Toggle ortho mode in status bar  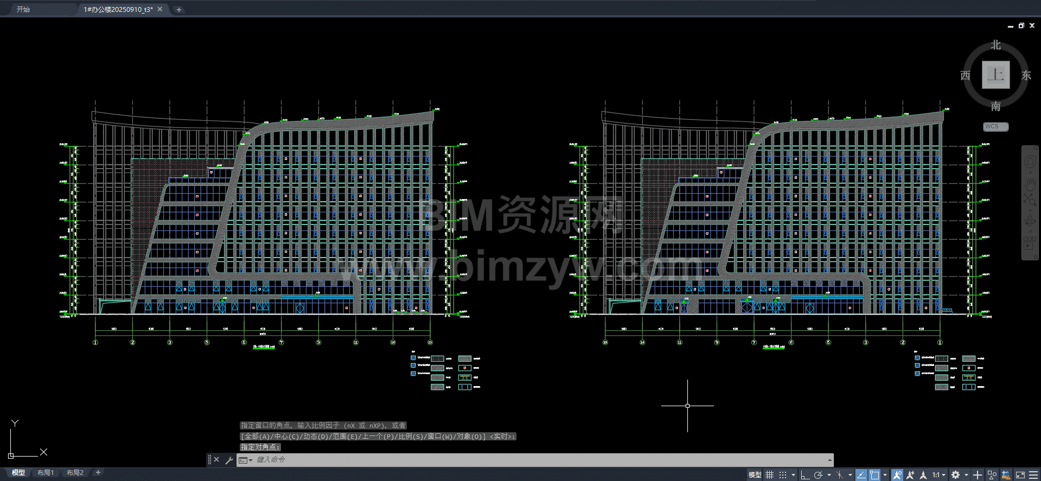coord(805,475)
